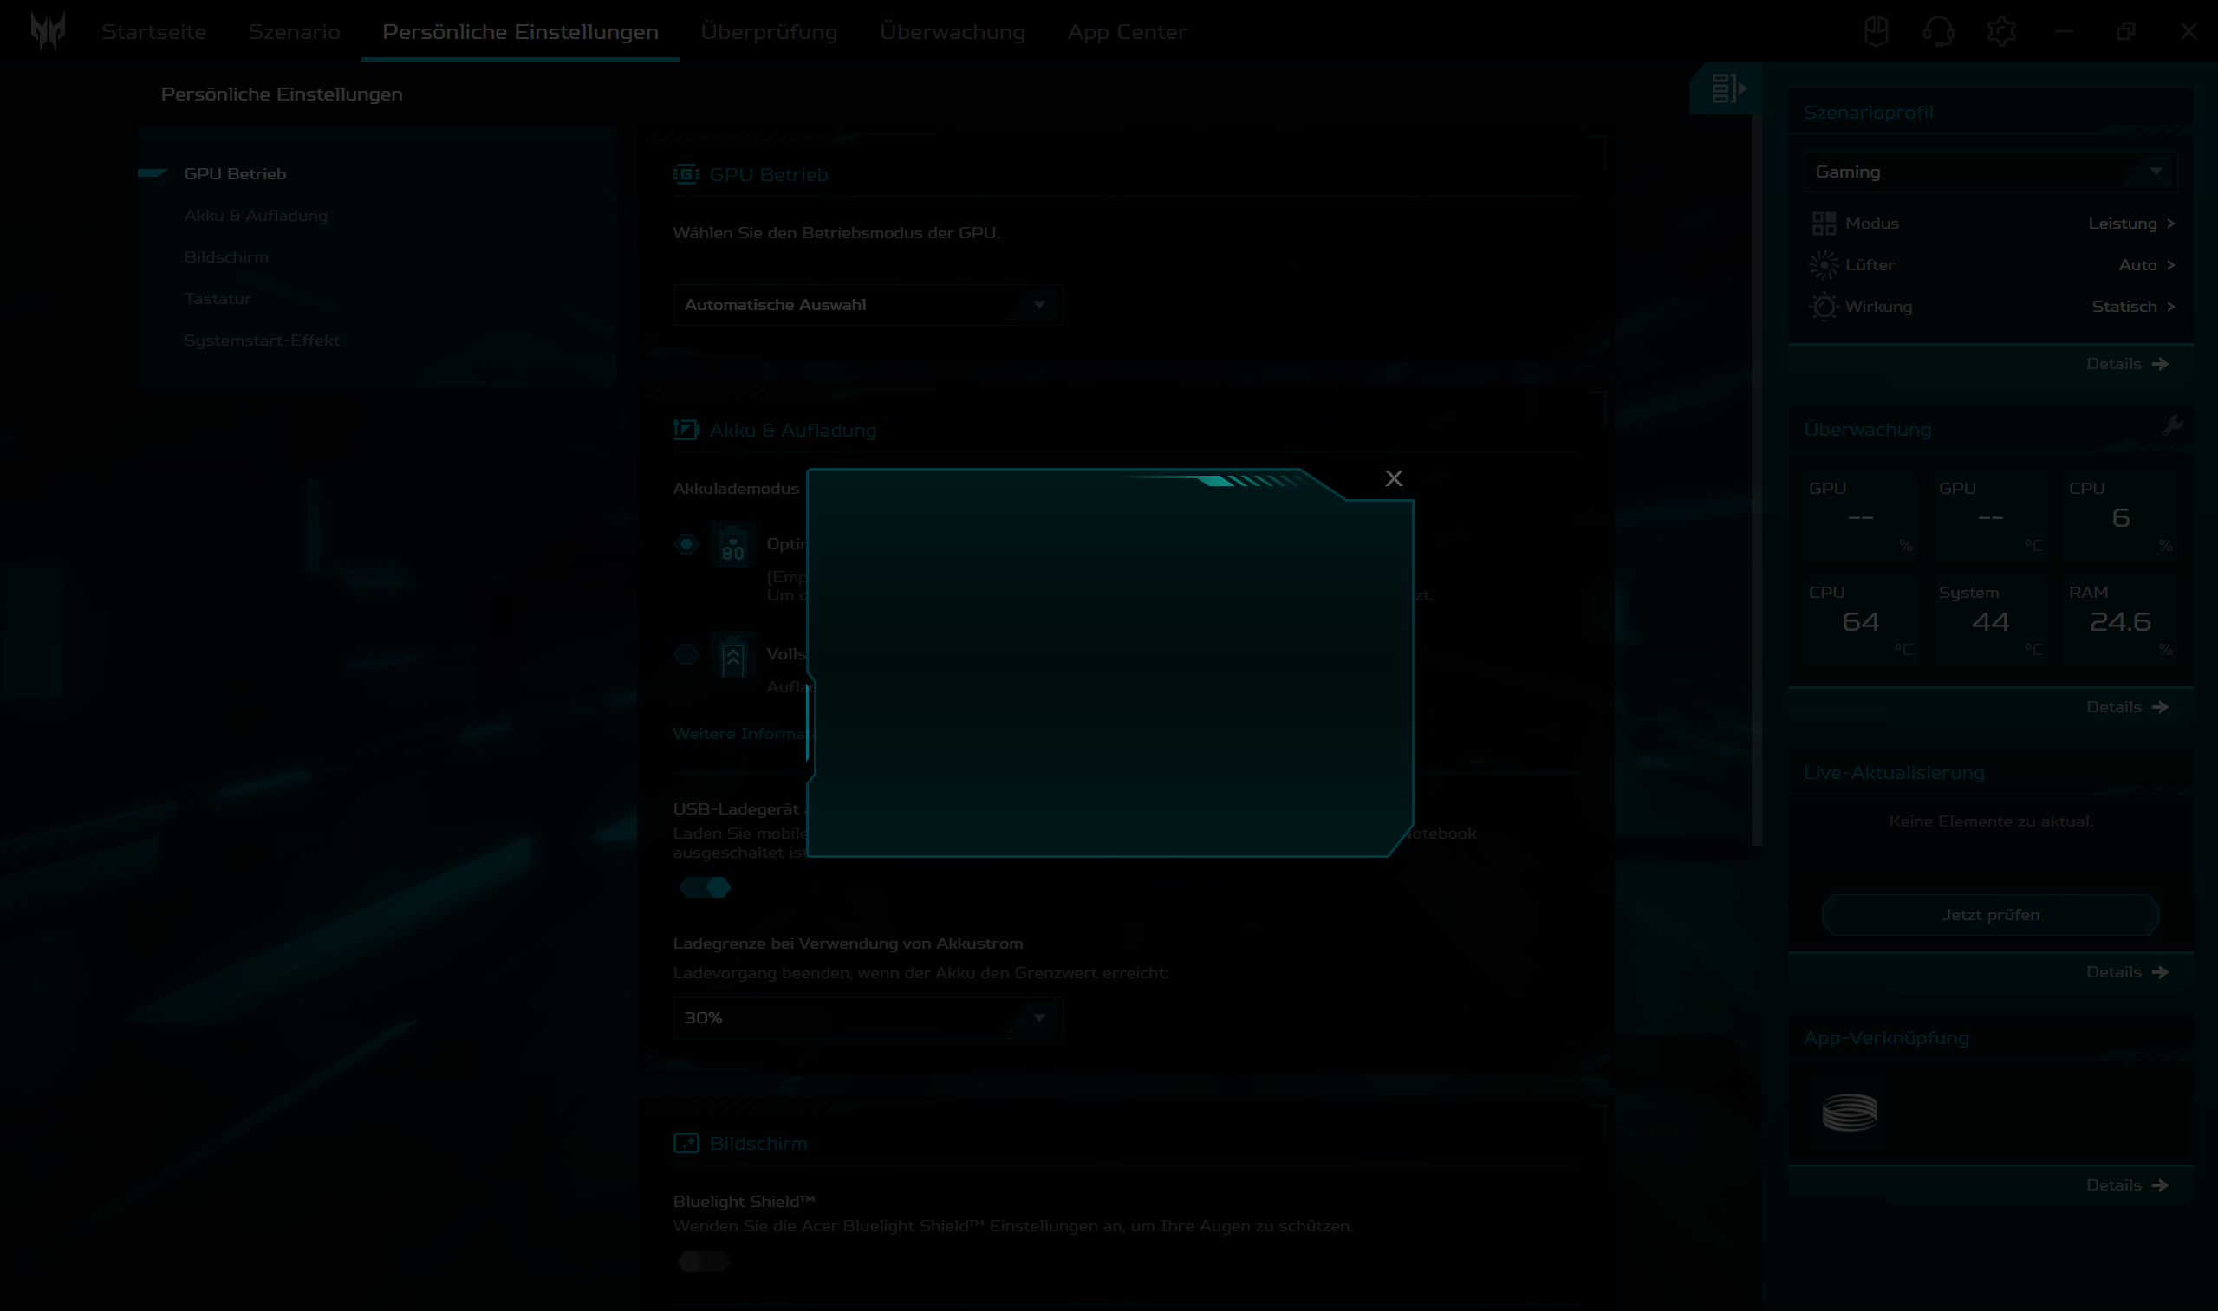Click the full charge battery icon
This screenshot has width=2218, height=1311.
click(732, 655)
